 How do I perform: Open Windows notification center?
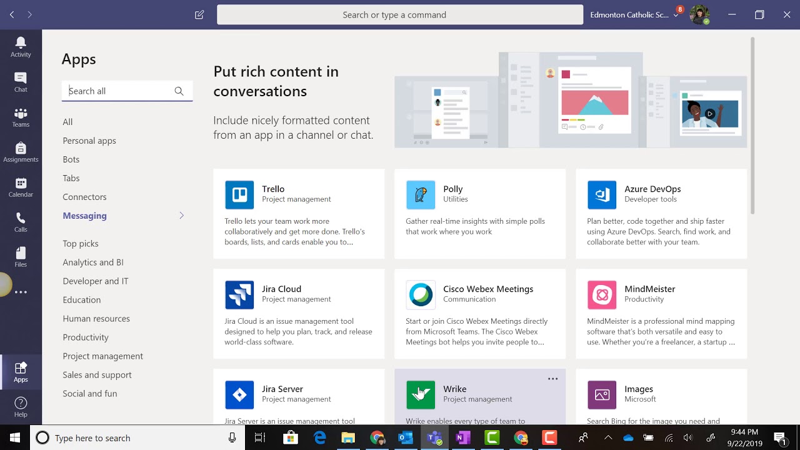[779, 437]
